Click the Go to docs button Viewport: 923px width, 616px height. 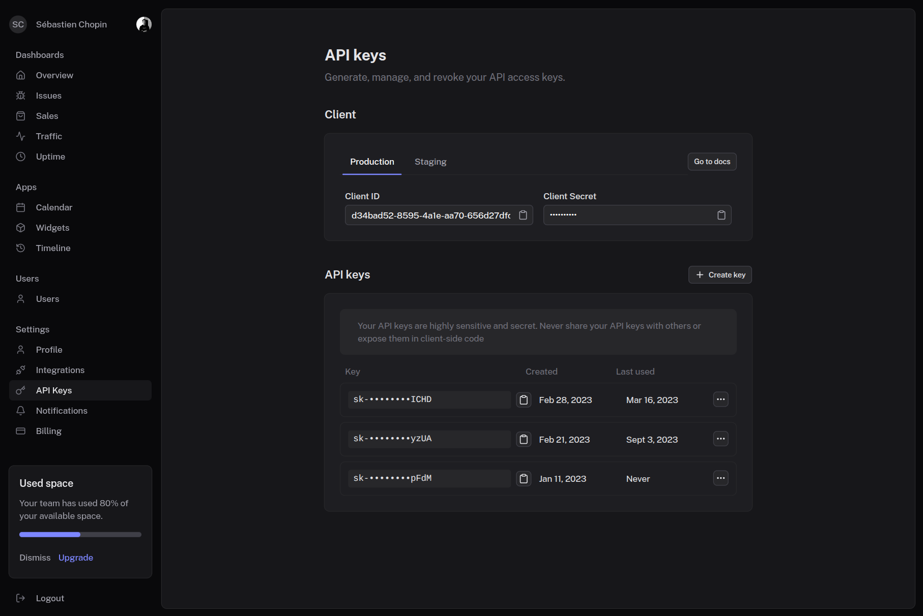[712, 162]
